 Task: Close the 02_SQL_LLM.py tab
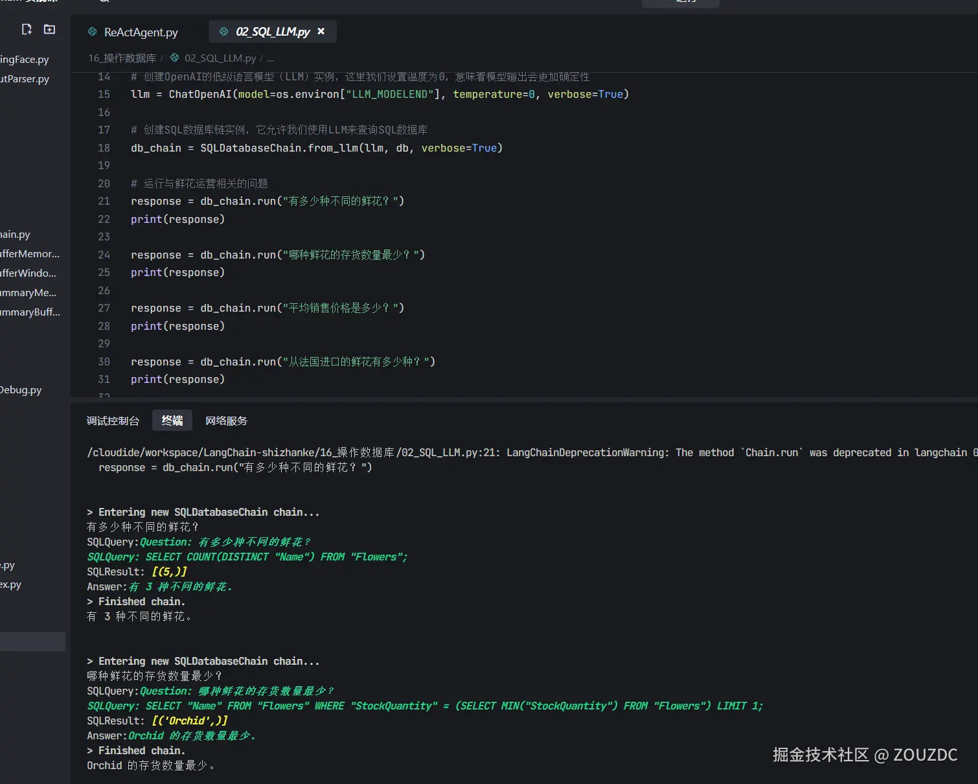click(321, 31)
